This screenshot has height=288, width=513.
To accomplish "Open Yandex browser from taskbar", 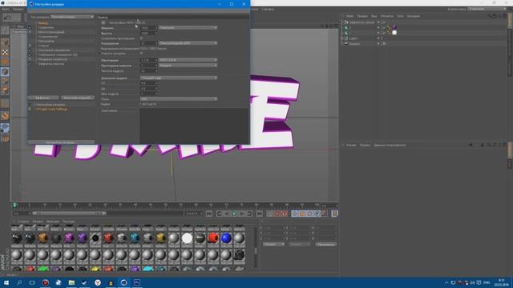I will [x=98, y=282].
